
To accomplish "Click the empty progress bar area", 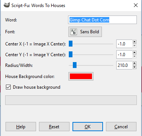I will tap(71, 100).
